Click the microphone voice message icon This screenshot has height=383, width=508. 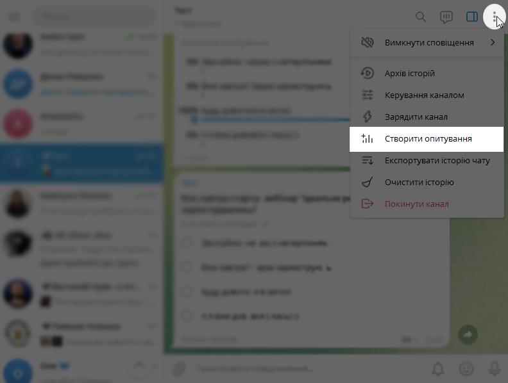(495, 369)
